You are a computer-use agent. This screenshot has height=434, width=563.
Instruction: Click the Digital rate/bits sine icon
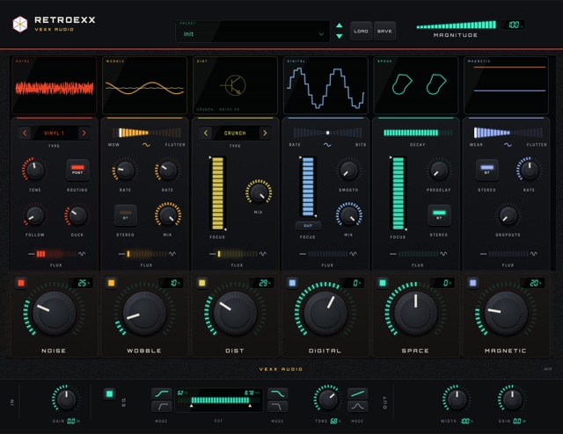(x=327, y=145)
